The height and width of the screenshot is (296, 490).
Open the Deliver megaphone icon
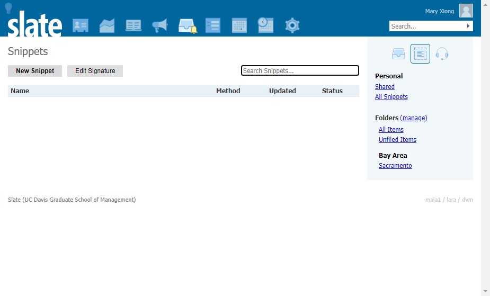click(159, 25)
